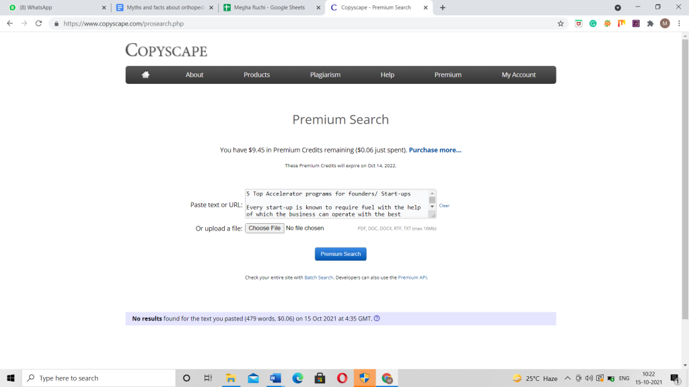Image resolution: width=689 pixels, height=387 pixels.
Task: Open the Chrome extensions puzzle icon
Action: pos(650,23)
